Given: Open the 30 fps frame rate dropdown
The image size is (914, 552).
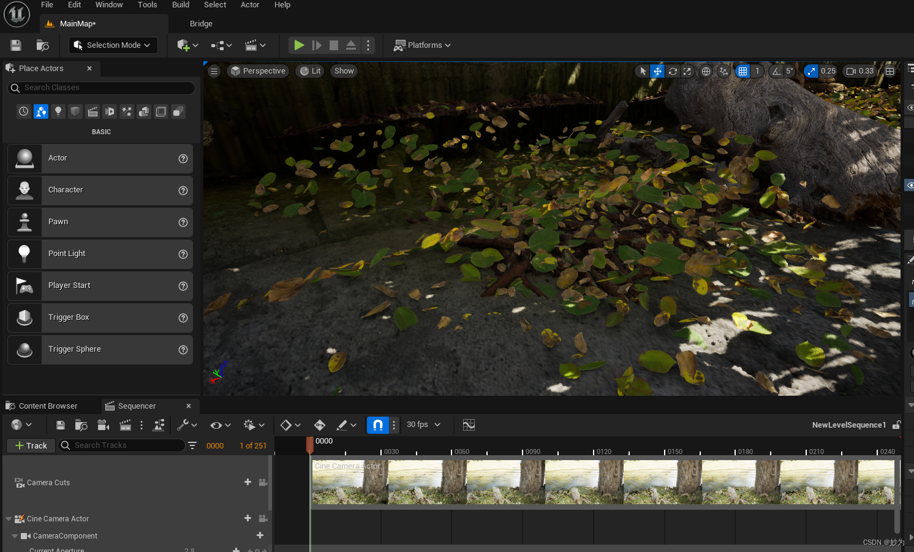Looking at the screenshot, I should click(423, 425).
